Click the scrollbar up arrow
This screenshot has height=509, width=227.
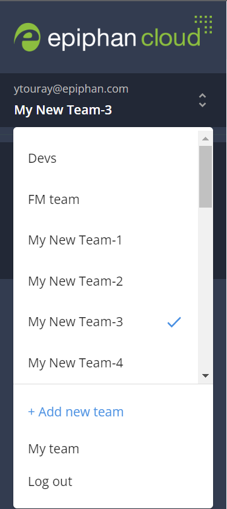pyautogui.click(x=205, y=139)
